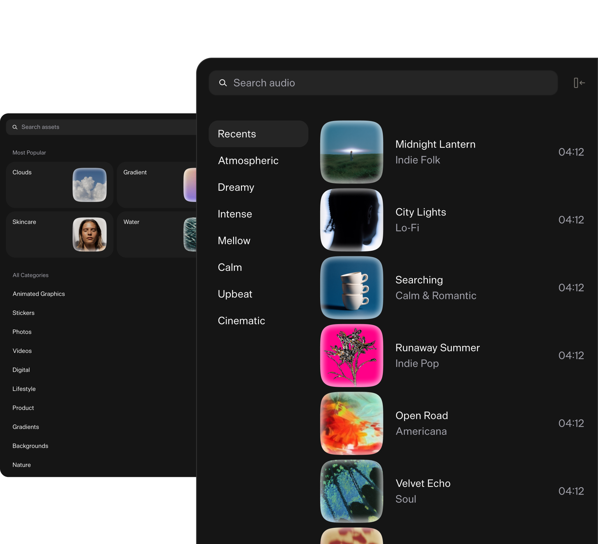The width and height of the screenshot is (598, 544).
Task: Click the Skincare face thumbnail image
Action: point(89,234)
